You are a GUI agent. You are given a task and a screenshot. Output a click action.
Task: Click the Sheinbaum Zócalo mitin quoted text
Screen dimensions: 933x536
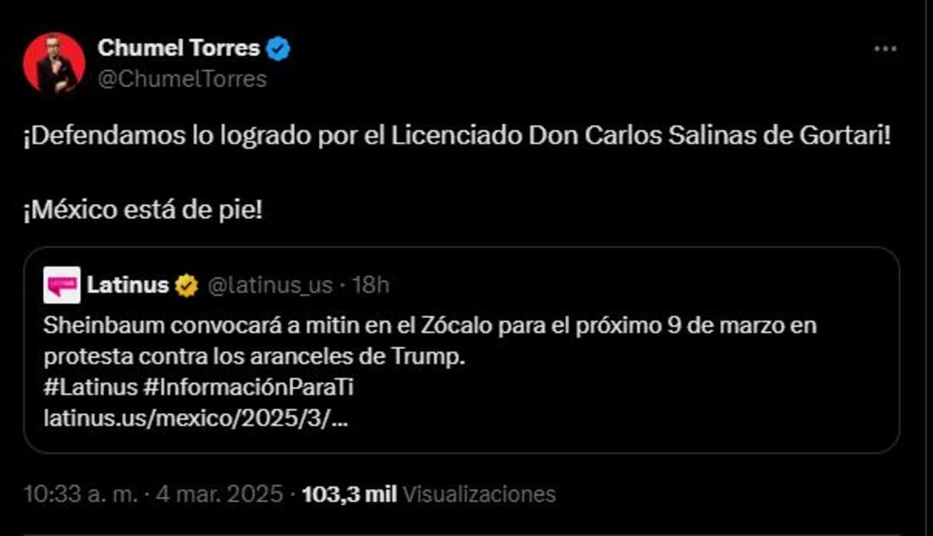(x=430, y=326)
